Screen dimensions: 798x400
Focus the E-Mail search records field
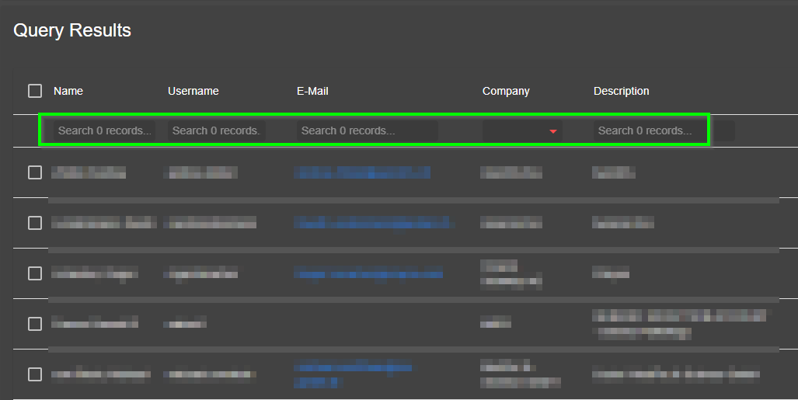(368, 130)
